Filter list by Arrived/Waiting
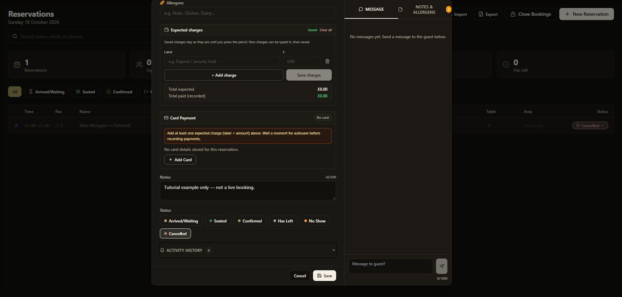Viewport: 622px width, 297px height. (46, 92)
